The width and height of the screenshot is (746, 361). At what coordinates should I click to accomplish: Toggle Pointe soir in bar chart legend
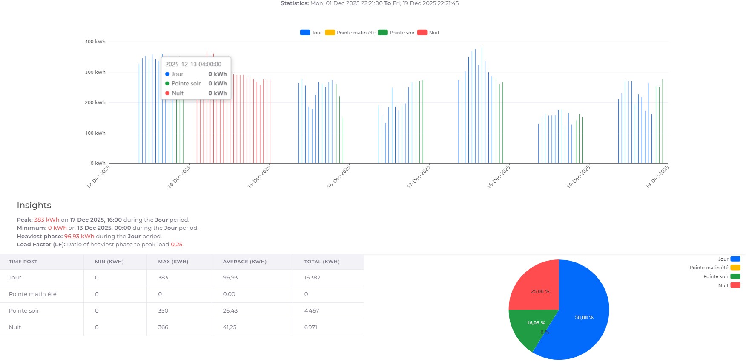(396, 33)
